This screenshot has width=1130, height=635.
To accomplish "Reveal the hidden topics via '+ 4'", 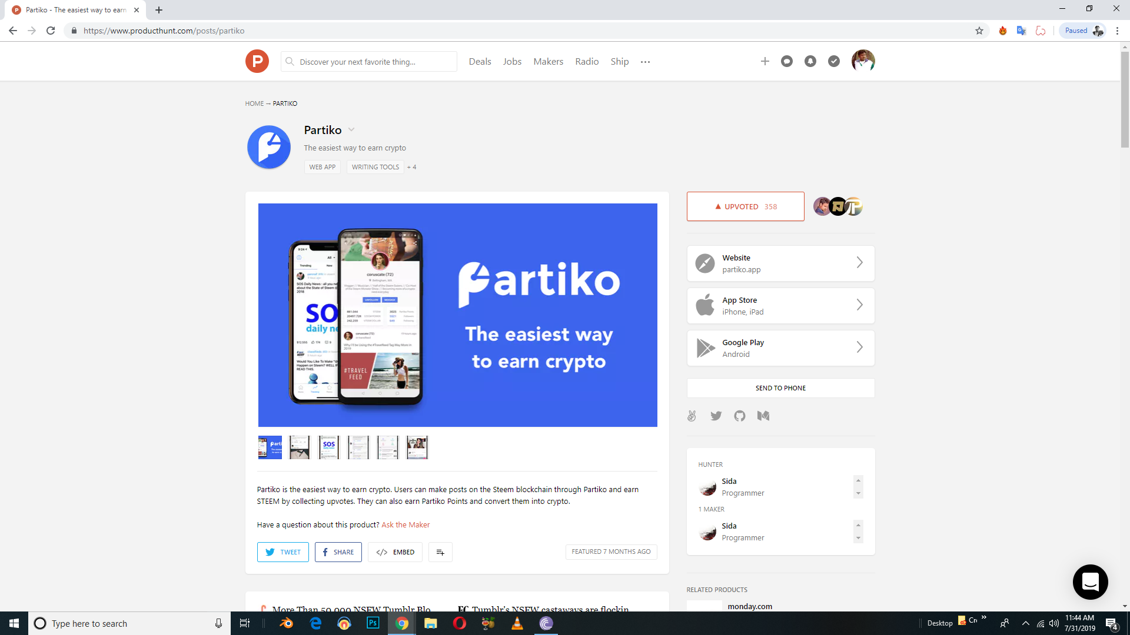I will (x=411, y=167).
